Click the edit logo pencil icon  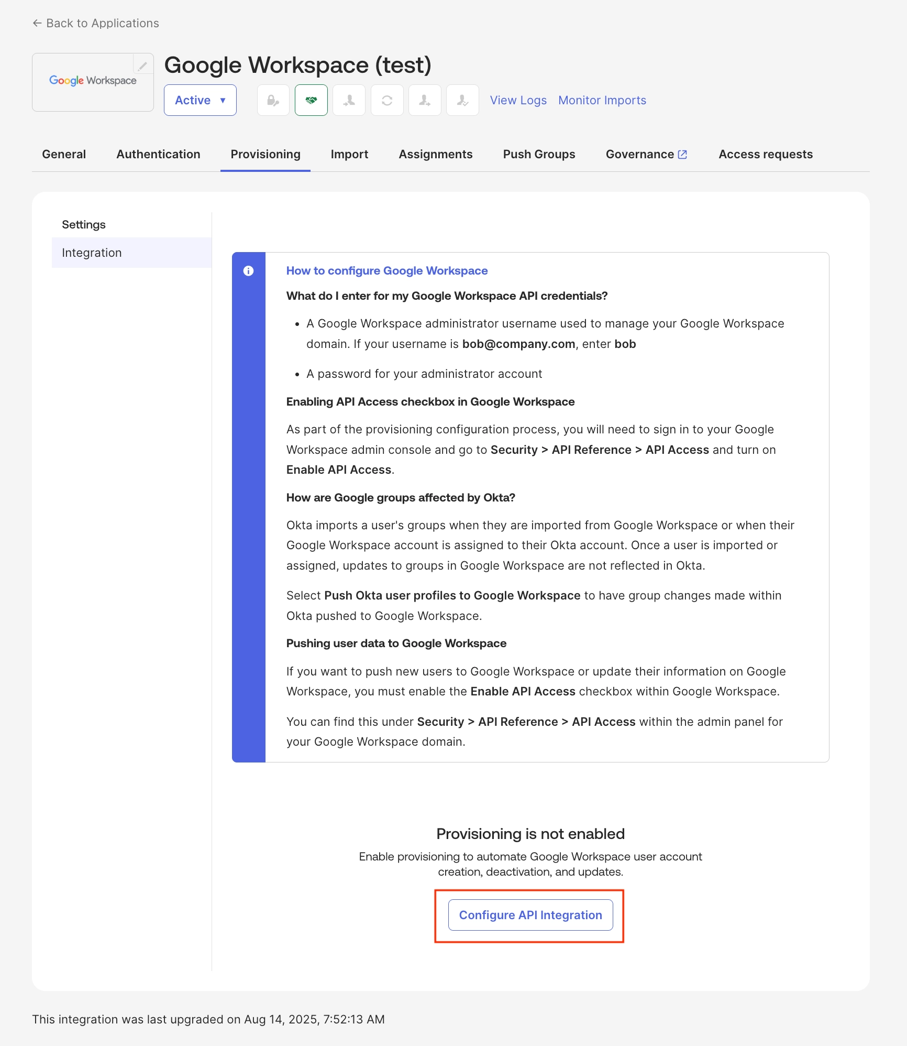[x=142, y=66]
